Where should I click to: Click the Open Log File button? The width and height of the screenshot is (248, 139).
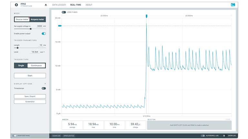click(69, 136)
